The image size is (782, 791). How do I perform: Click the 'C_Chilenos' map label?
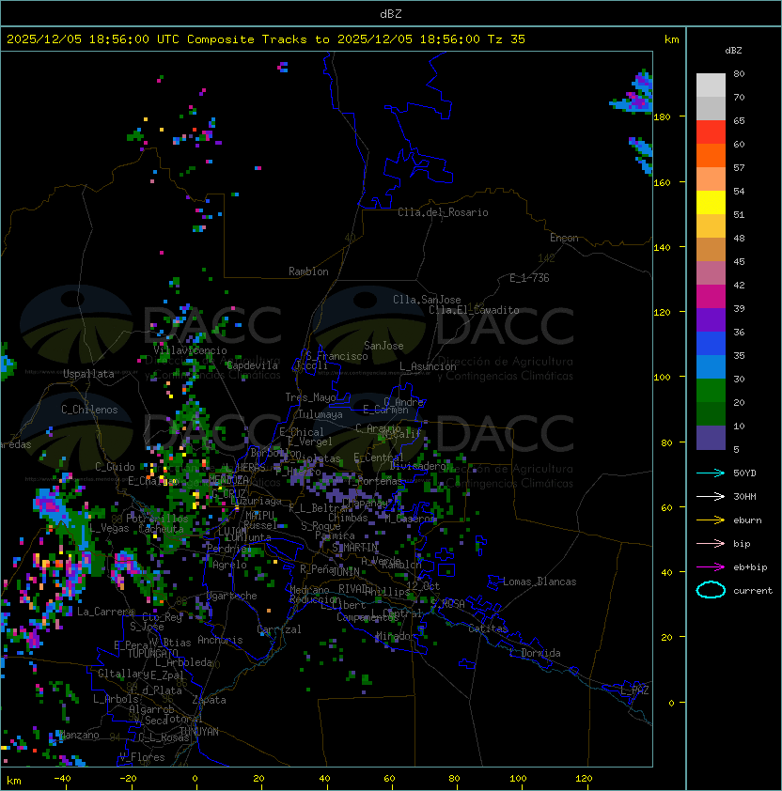click(x=89, y=410)
